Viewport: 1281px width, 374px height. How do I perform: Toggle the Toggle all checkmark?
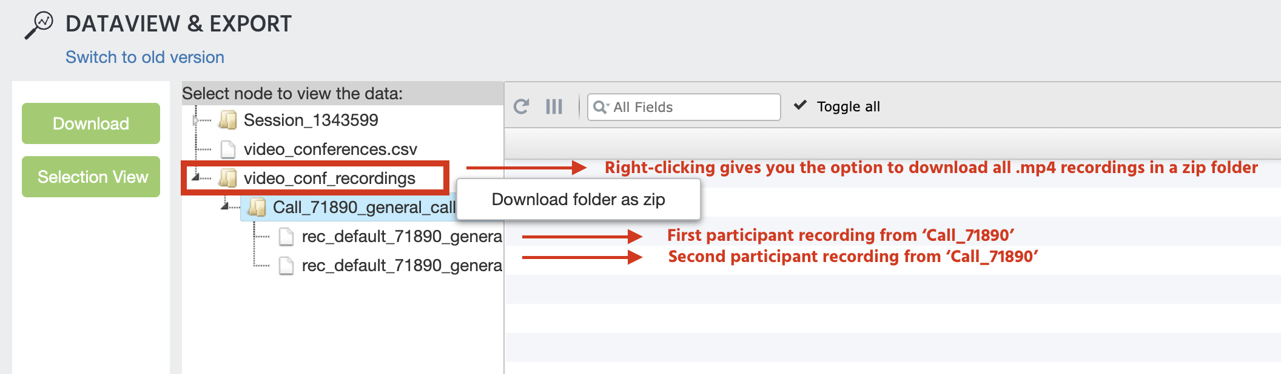(x=801, y=105)
